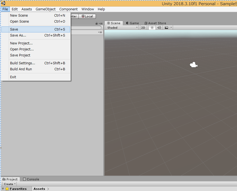Select Save in the File menu
Viewport: 237px width, 191px height.
click(36, 29)
